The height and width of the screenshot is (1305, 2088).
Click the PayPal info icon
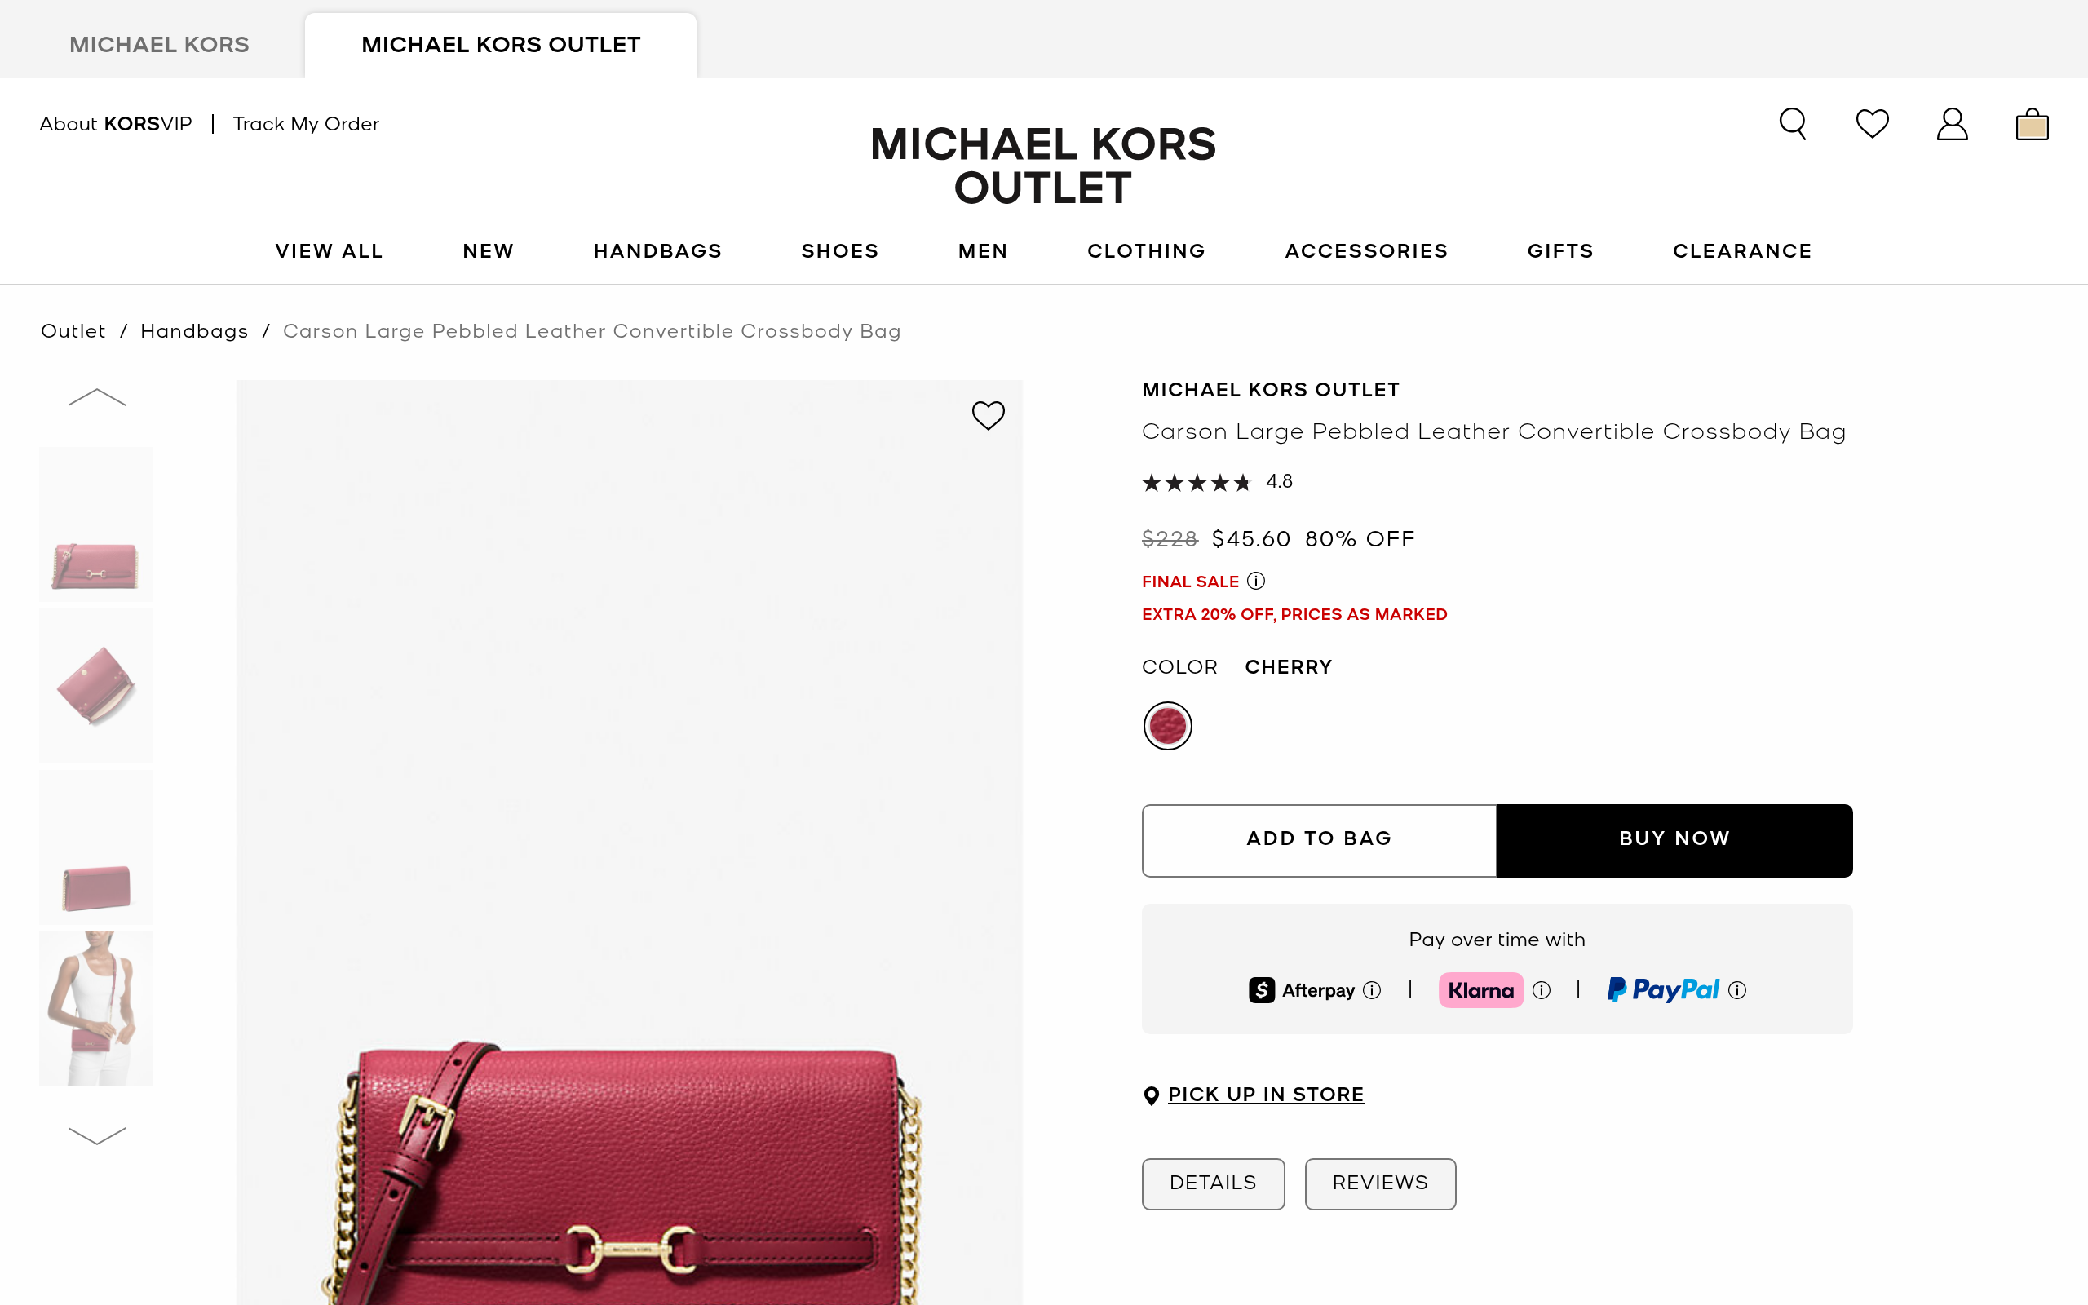[1736, 990]
